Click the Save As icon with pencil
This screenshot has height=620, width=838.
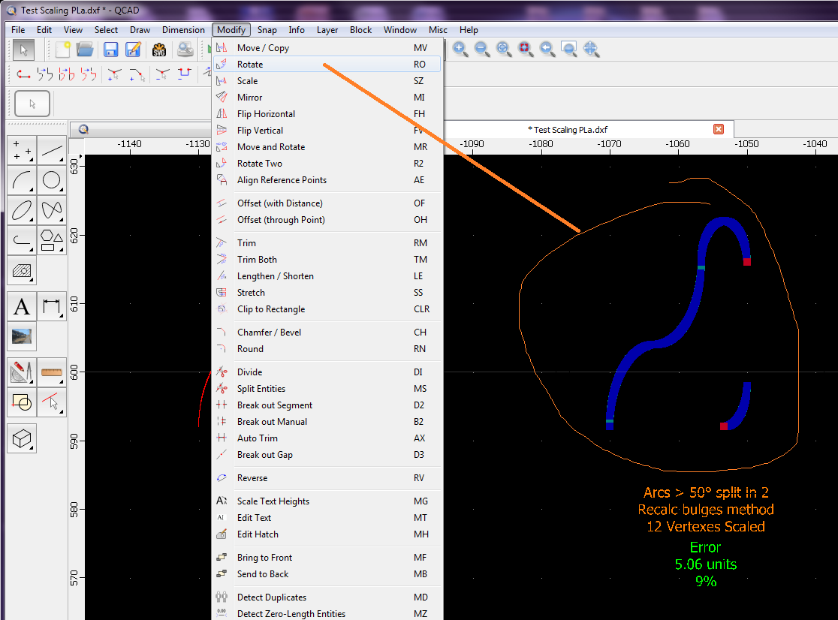(x=134, y=50)
